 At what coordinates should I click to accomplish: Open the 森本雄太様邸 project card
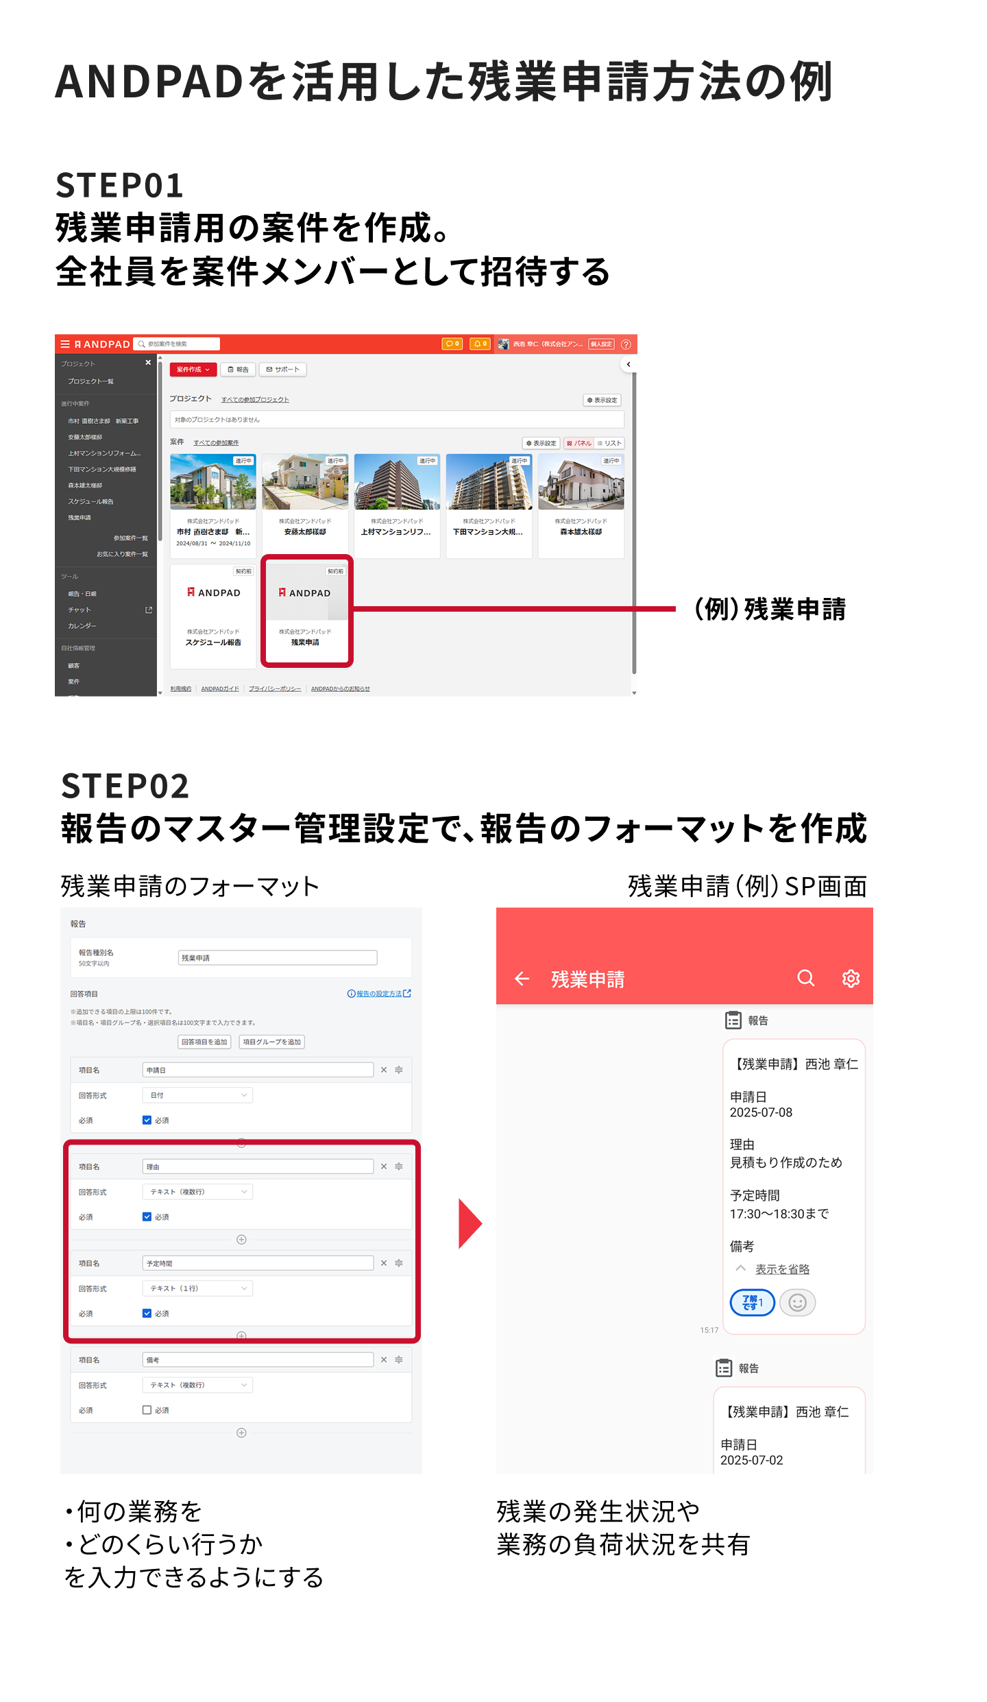tap(581, 505)
